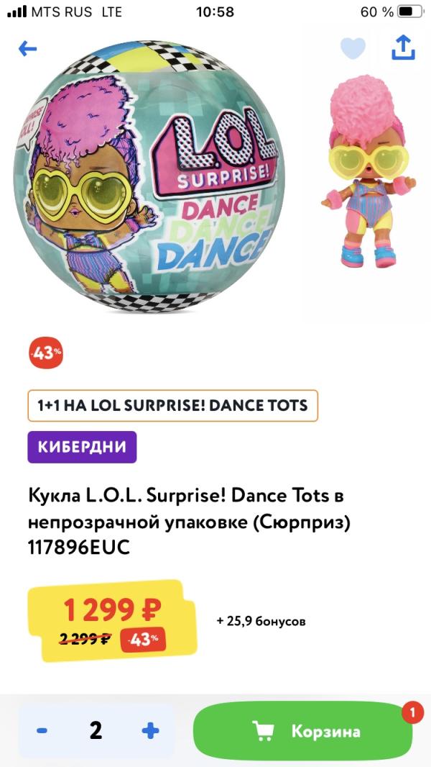The width and height of the screenshot is (431, 767).
Task: Open the 1+1 на LOL Surprise promo
Action: (x=172, y=406)
